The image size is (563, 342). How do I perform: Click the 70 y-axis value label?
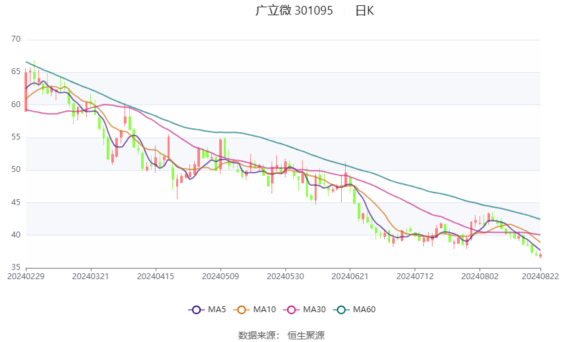(x=16, y=39)
